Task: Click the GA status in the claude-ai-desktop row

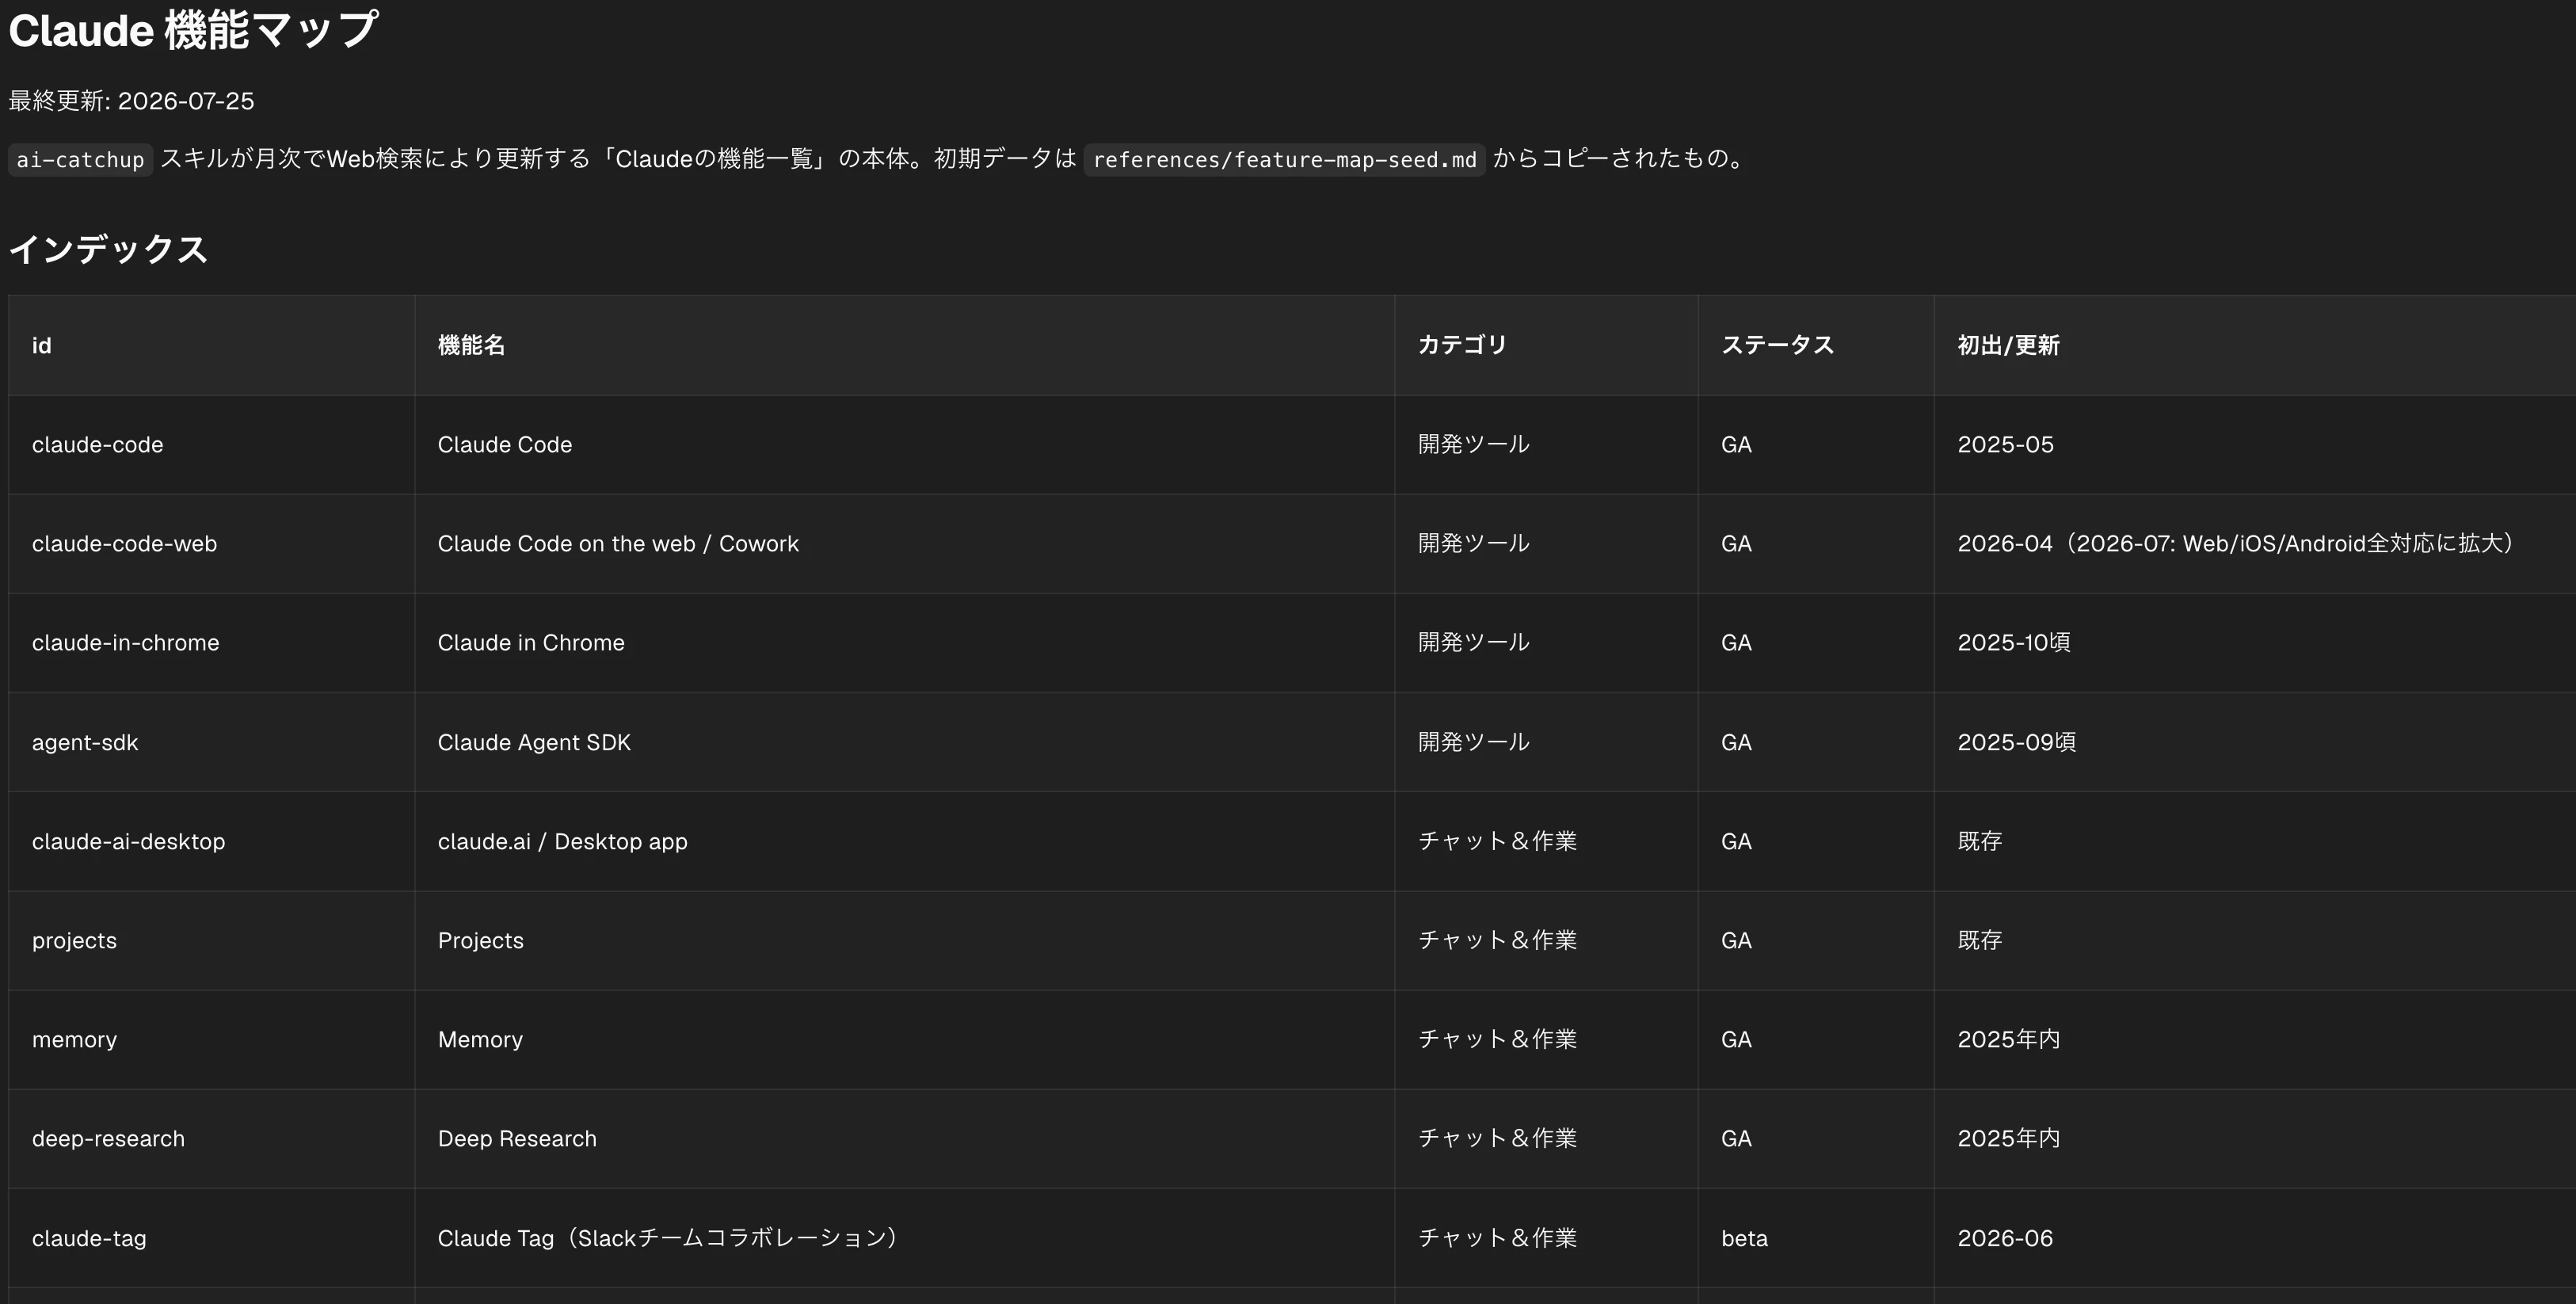Action: [1736, 841]
